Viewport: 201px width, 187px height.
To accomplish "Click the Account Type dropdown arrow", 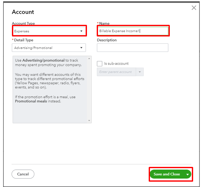I will click(x=81, y=31).
